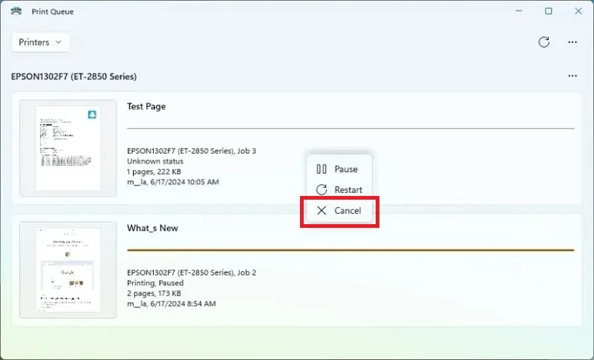The image size is (594, 360).
Task: Open more options for the EPSON1302F7 printer
Action: pos(572,76)
